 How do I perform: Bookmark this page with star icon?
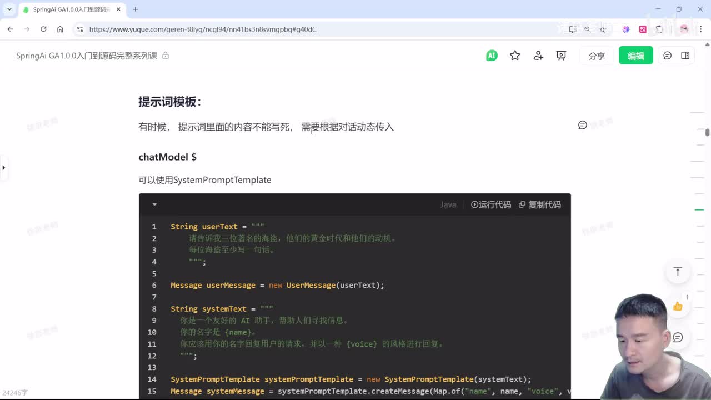click(x=602, y=29)
